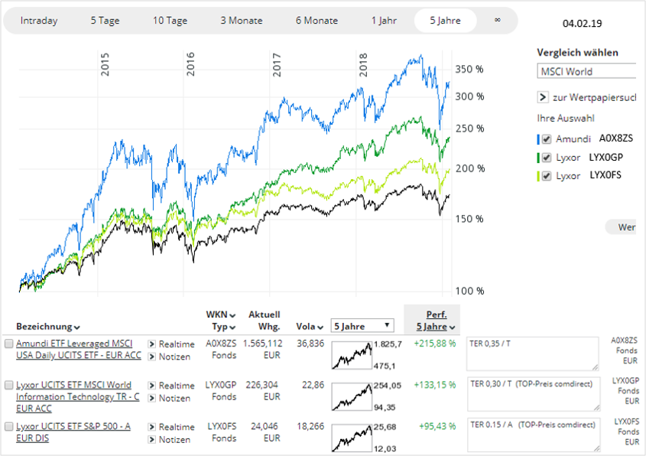Switch to the 1 Jahr tab
This screenshot has width=646, height=456.
point(384,21)
